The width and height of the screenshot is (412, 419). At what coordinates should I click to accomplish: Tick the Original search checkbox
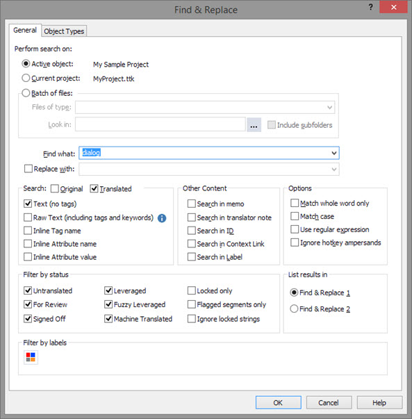pos(54,189)
